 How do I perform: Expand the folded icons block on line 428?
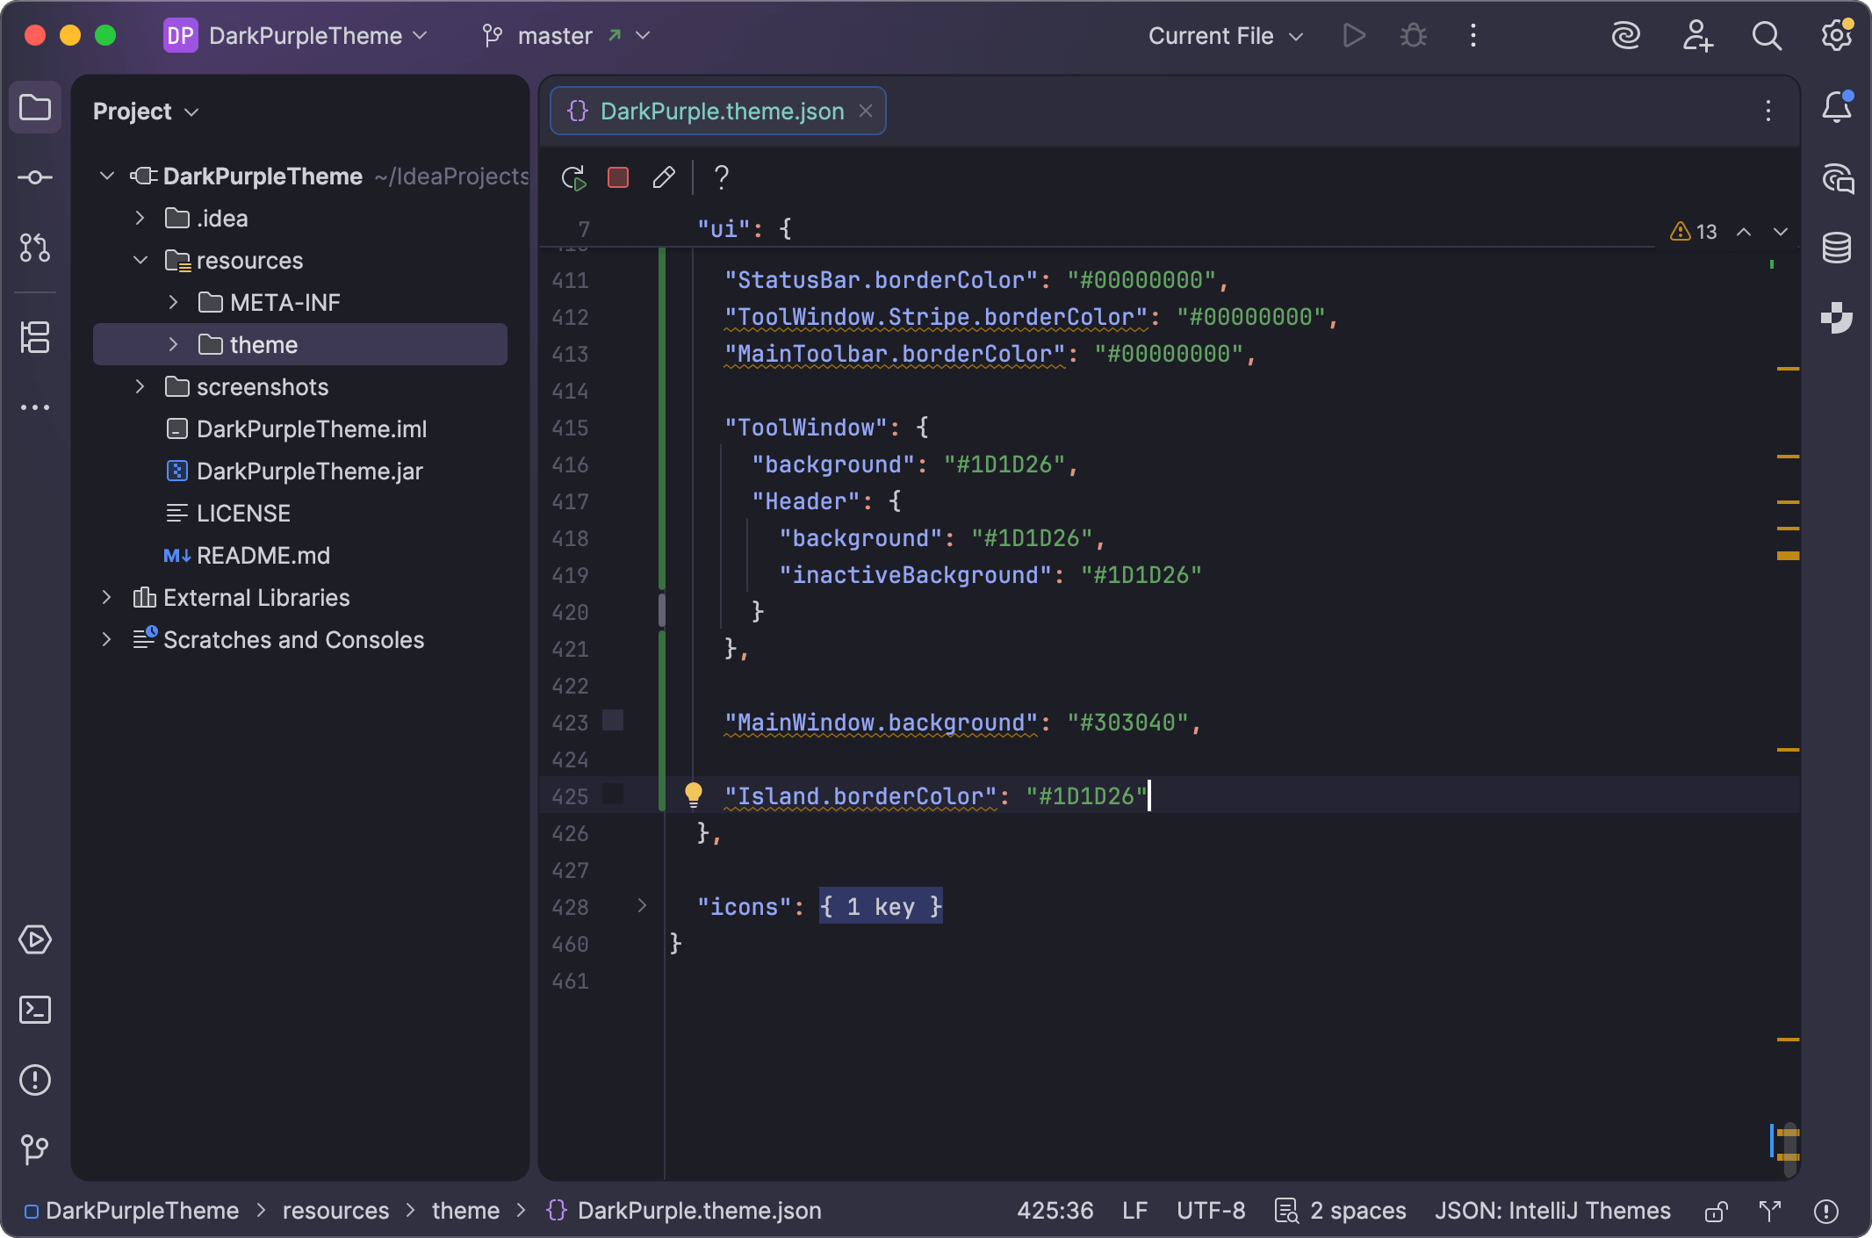point(644,906)
